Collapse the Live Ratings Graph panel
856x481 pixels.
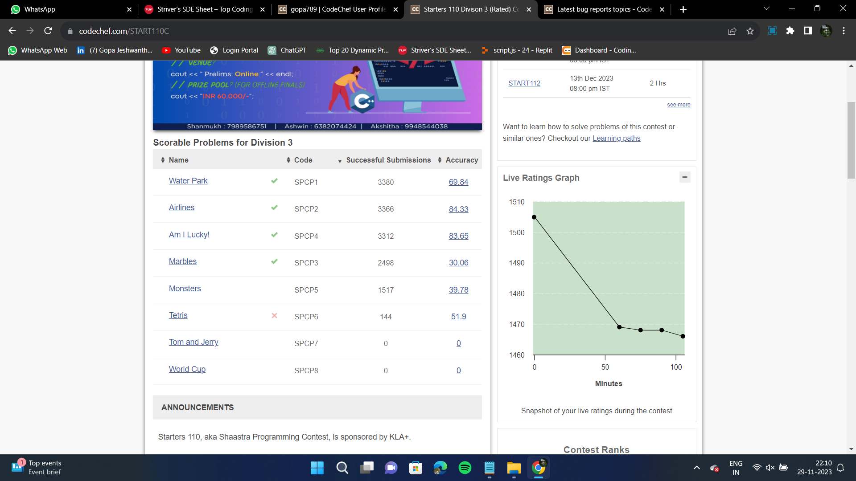pyautogui.click(x=685, y=177)
